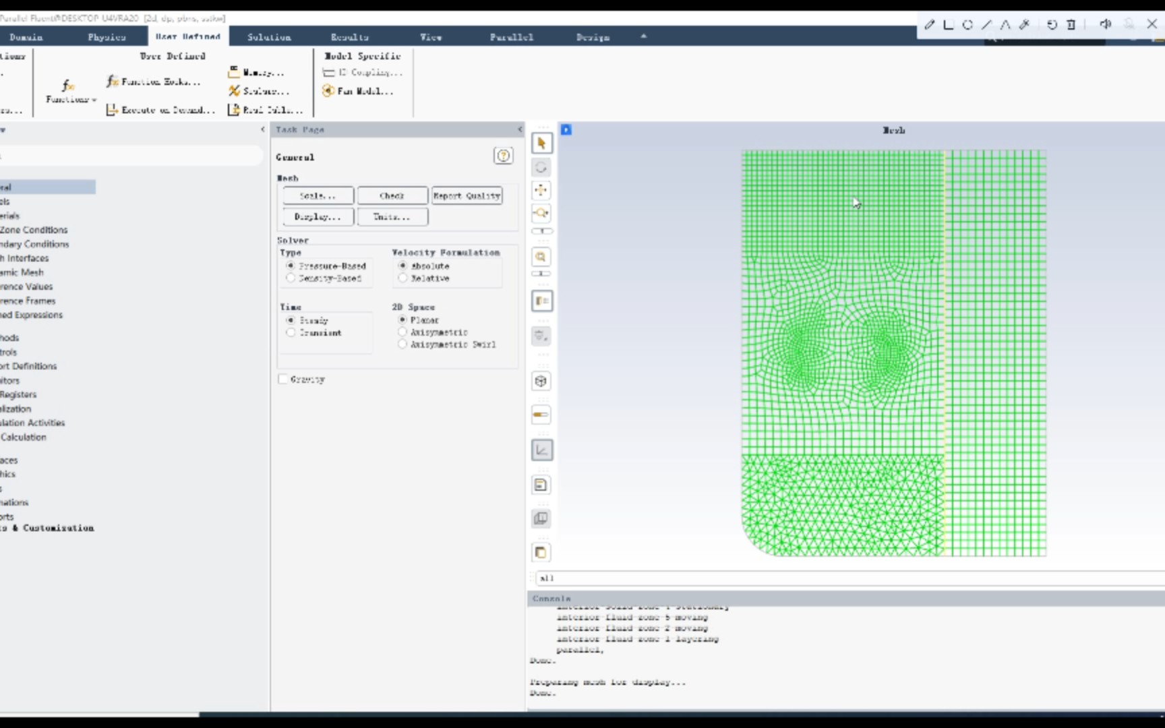This screenshot has width=1165, height=728.
Task: Open the Fan Model dialog
Action: coord(357,91)
